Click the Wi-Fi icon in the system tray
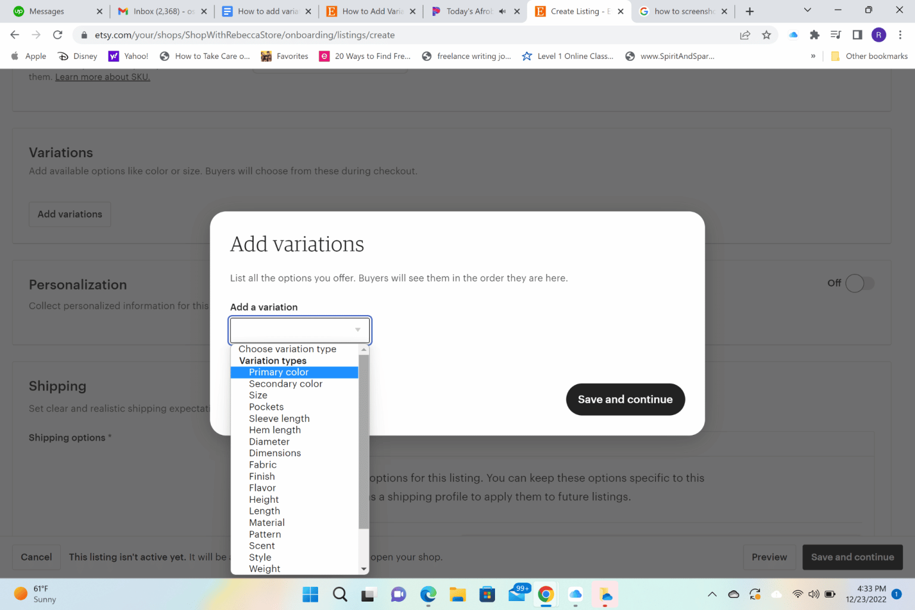Screen dimensions: 915x610 tap(798, 594)
